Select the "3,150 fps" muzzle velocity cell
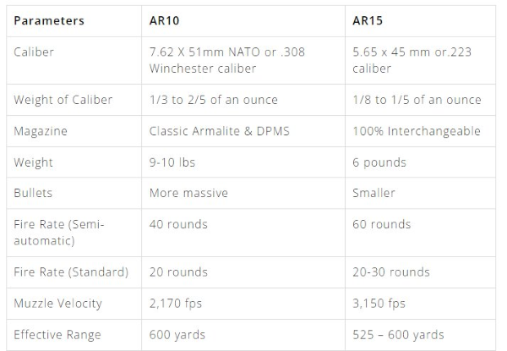 tap(379, 303)
